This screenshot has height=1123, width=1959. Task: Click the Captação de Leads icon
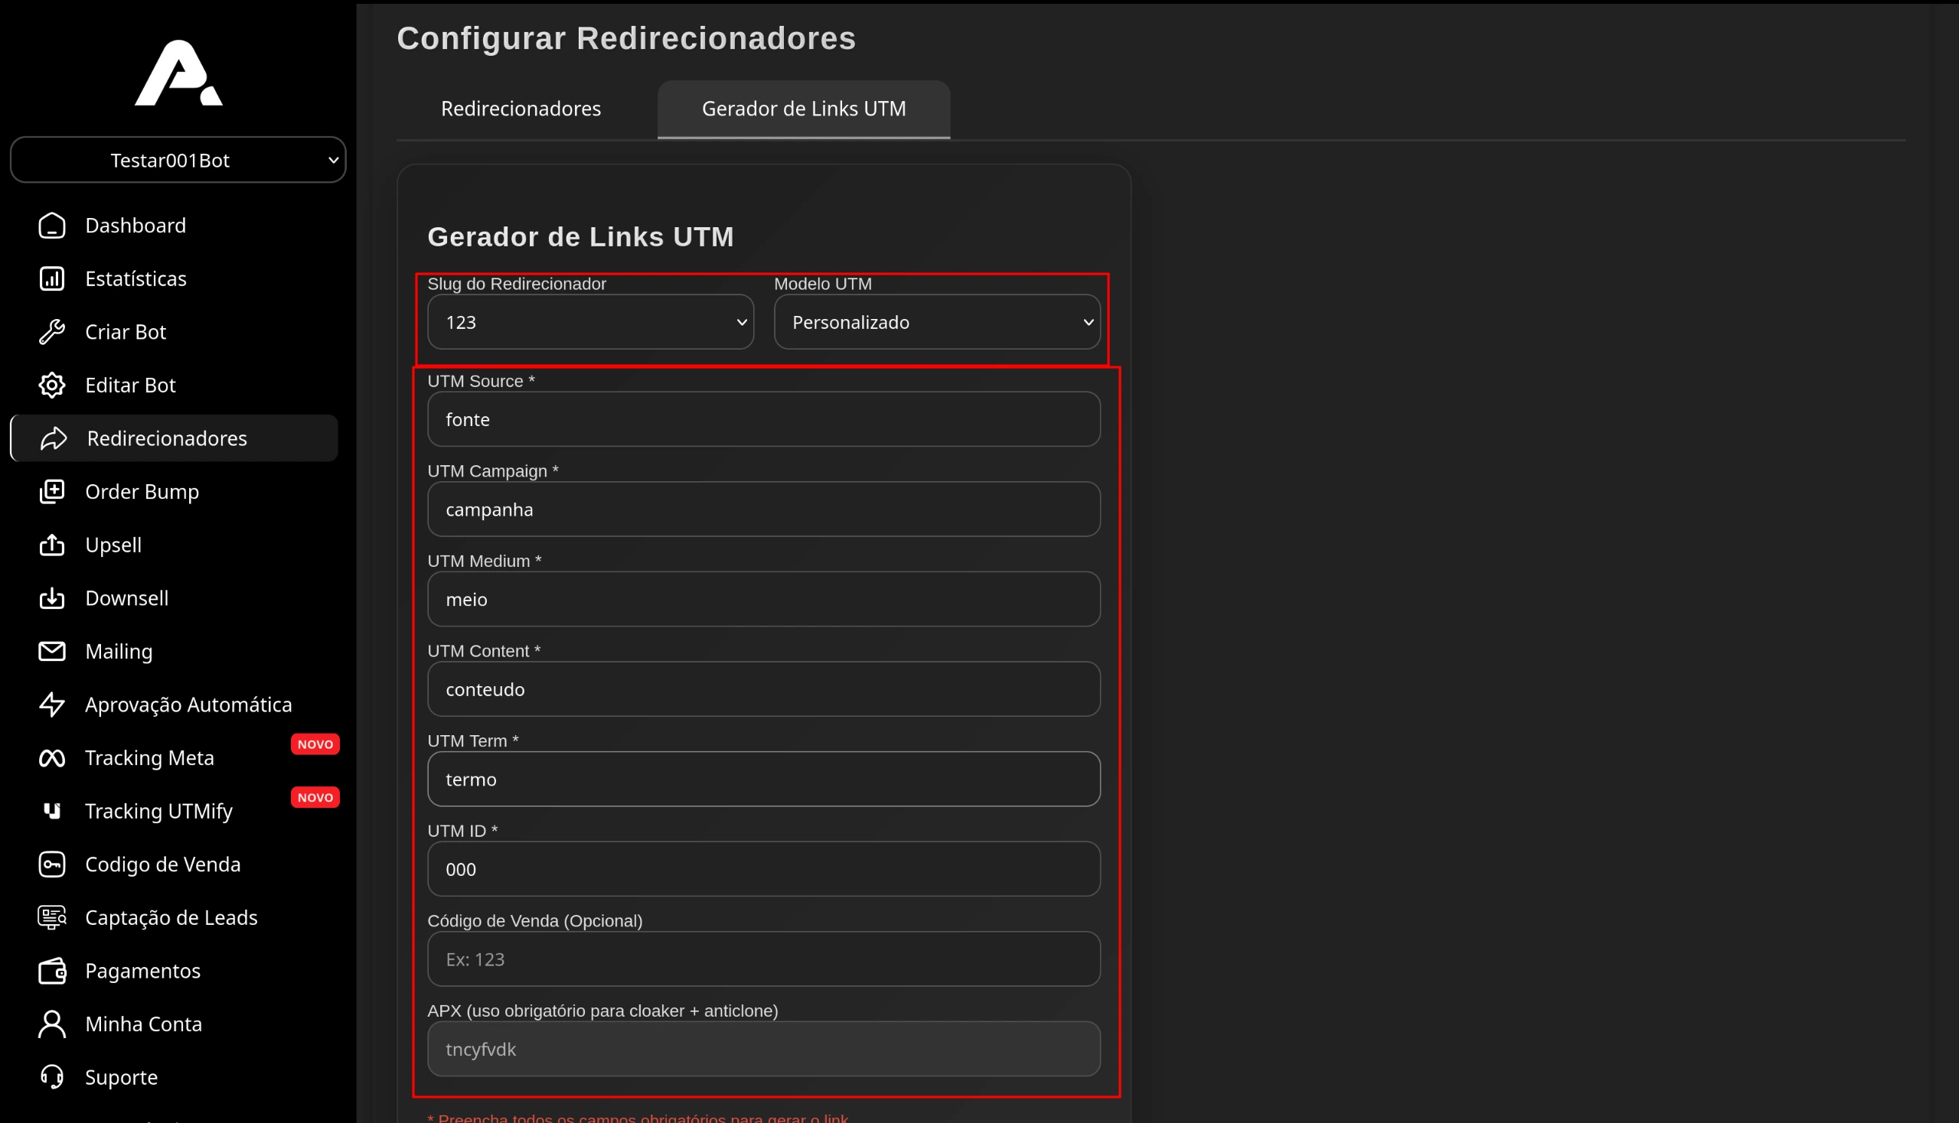[x=52, y=917]
